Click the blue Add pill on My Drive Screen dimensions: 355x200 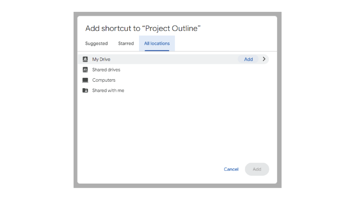pyautogui.click(x=248, y=59)
